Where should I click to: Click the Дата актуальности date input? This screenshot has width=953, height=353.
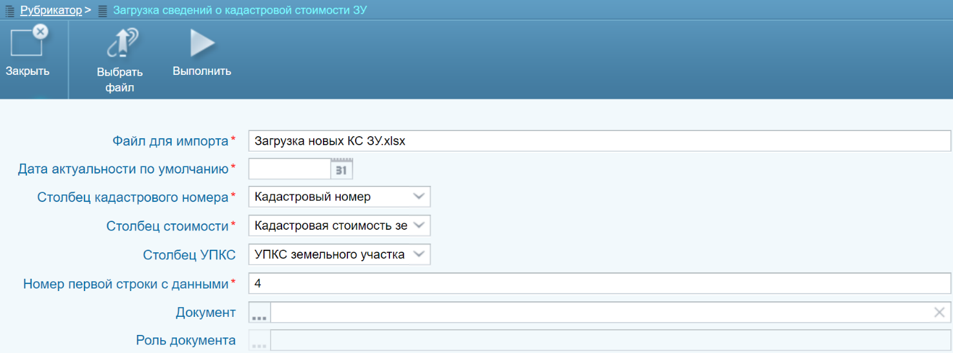(x=290, y=169)
